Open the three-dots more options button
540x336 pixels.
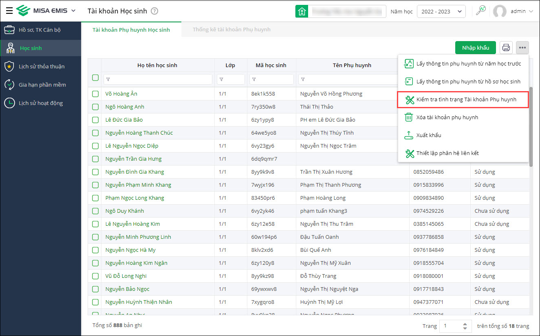522,48
